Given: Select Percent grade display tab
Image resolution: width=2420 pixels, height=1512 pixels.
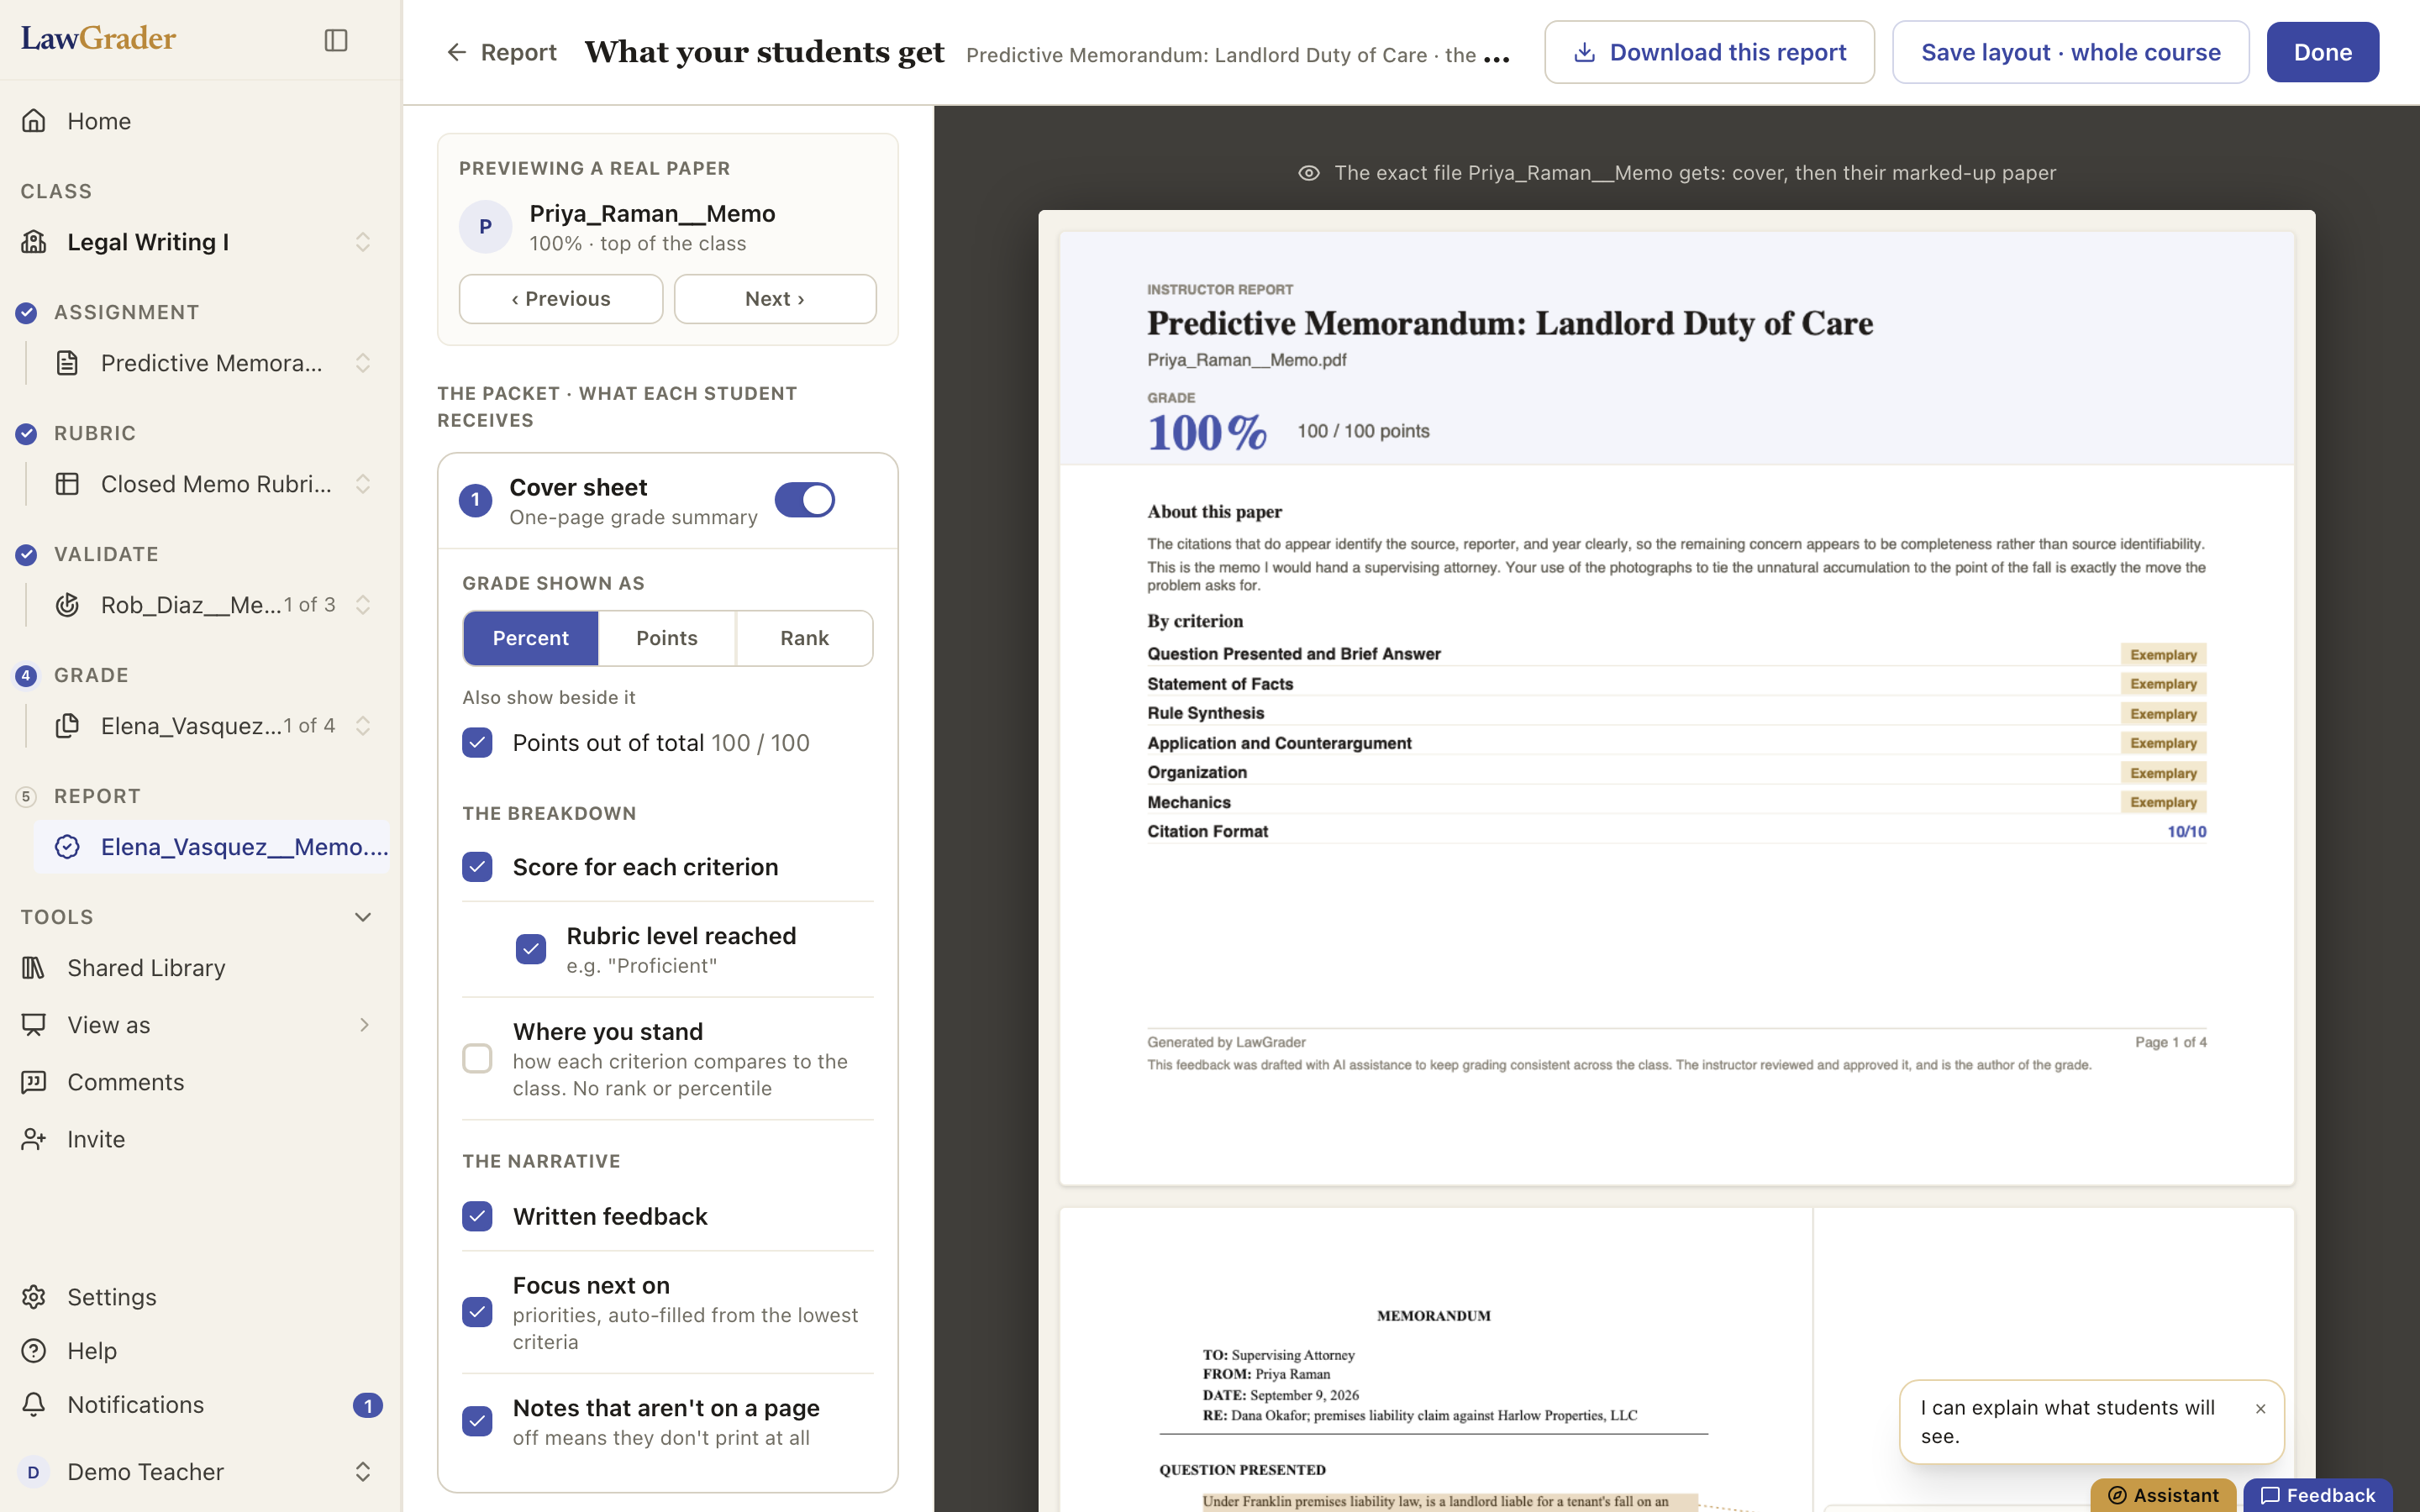Looking at the screenshot, I should 531,638.
